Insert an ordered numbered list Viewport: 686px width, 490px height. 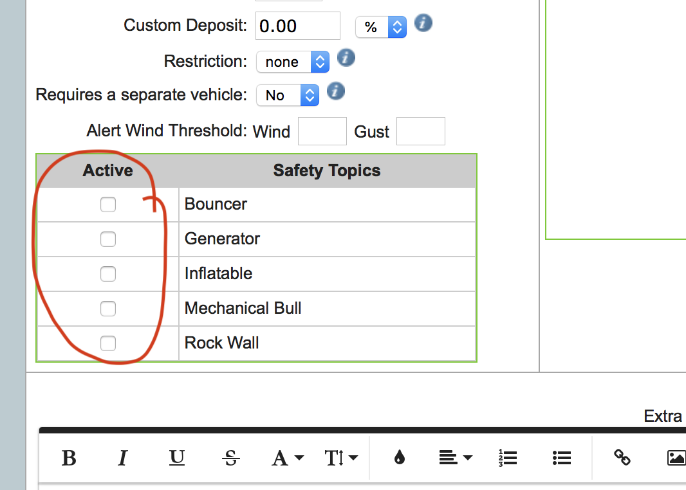(508, 458)
